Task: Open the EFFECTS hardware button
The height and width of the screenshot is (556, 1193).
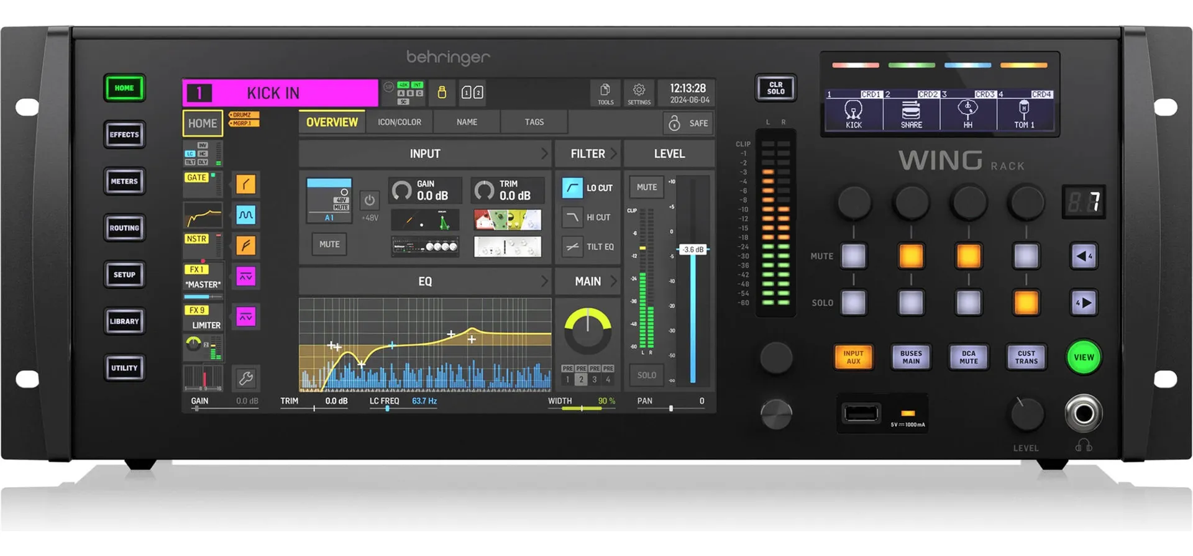Action: [x=124, y=135]
